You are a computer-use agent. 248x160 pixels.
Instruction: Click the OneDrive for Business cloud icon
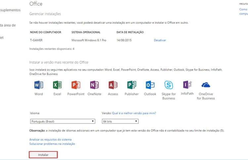(x=206, y=85)
